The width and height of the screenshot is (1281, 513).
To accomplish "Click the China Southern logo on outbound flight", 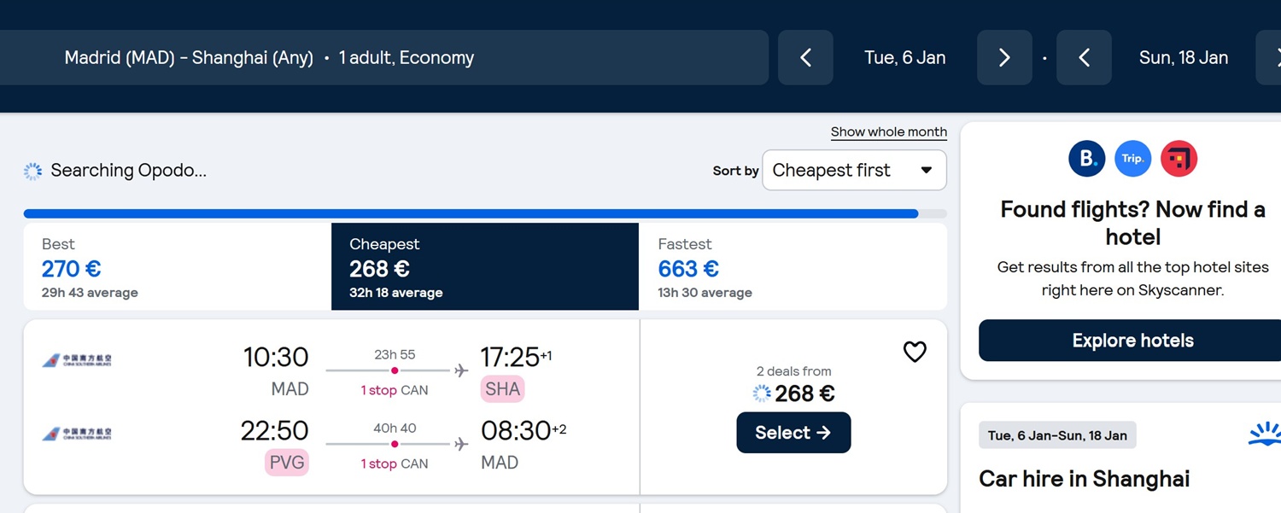I will click(77, 360).
